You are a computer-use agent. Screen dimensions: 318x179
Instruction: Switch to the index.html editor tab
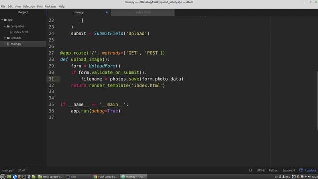(143, 12)
